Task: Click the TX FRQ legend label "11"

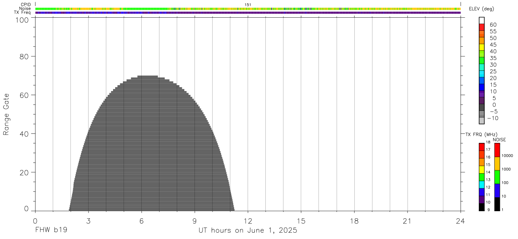Action: click(488, 195)
